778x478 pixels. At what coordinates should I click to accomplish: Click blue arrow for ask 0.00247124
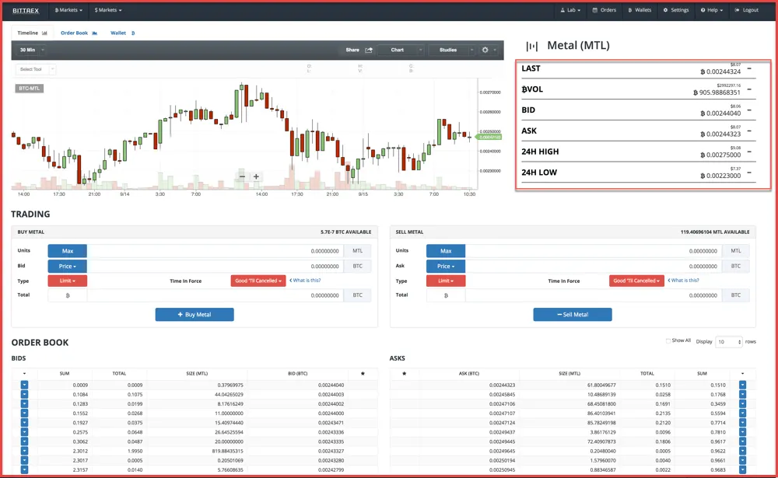point(742,423)
